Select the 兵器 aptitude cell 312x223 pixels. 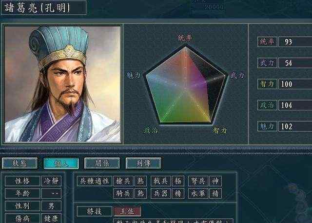(160, 194)
